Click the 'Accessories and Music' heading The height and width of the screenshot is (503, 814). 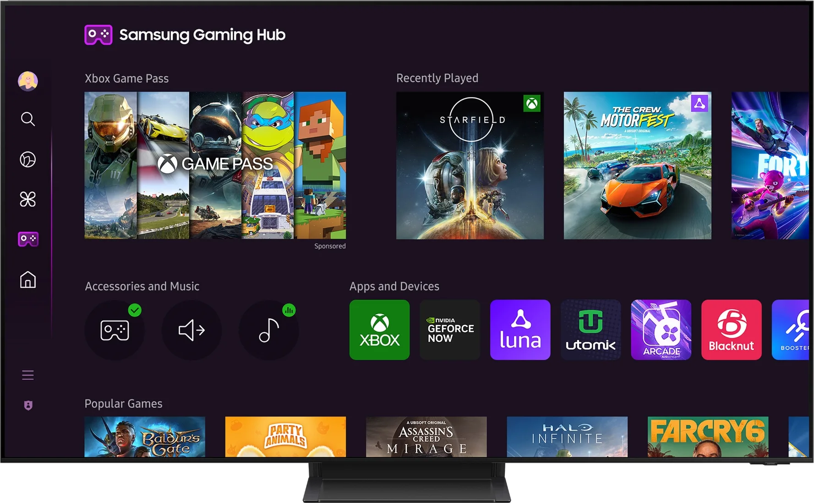coord(142,286)
